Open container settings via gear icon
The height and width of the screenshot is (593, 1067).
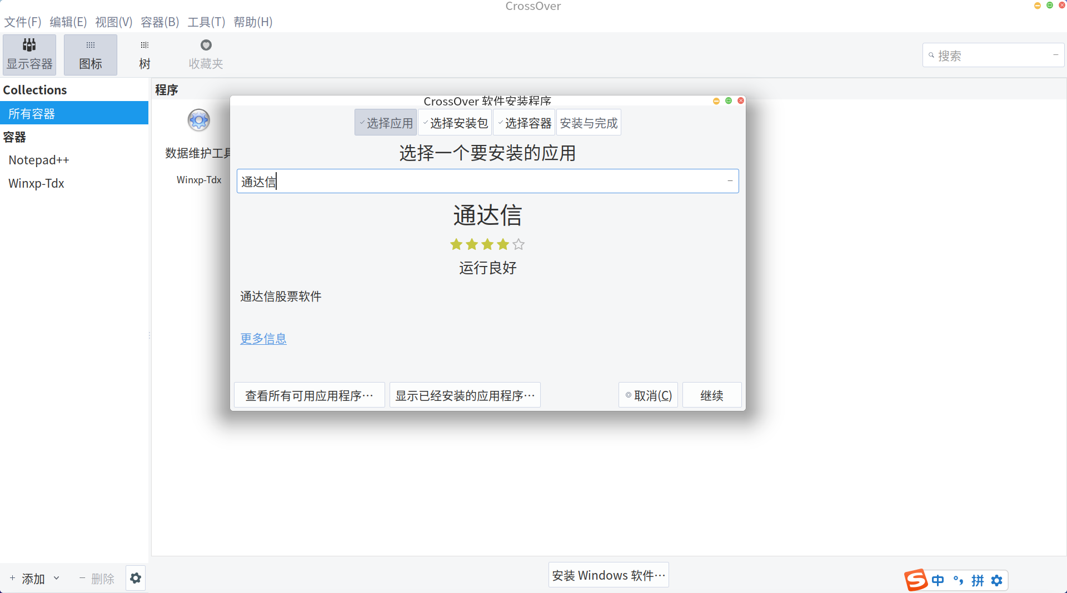point(135,577)
